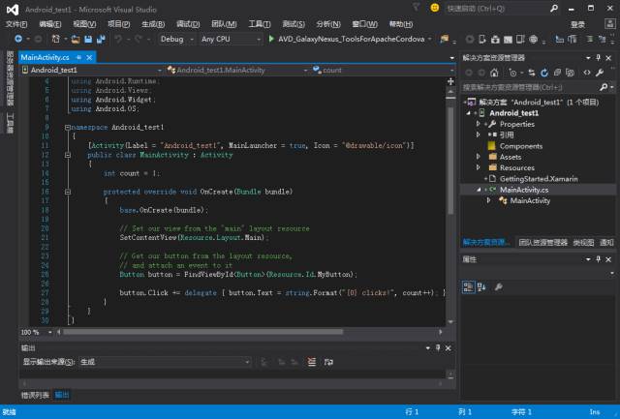Click the Save All toolbar icon
The image size is (620, 419).
click(101, 39)
